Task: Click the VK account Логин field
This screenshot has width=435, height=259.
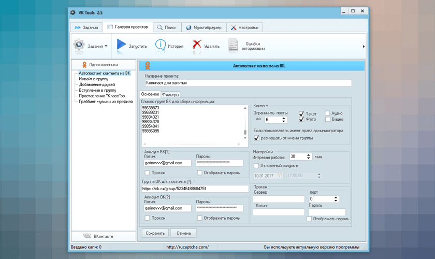Action: click(167, 163)
